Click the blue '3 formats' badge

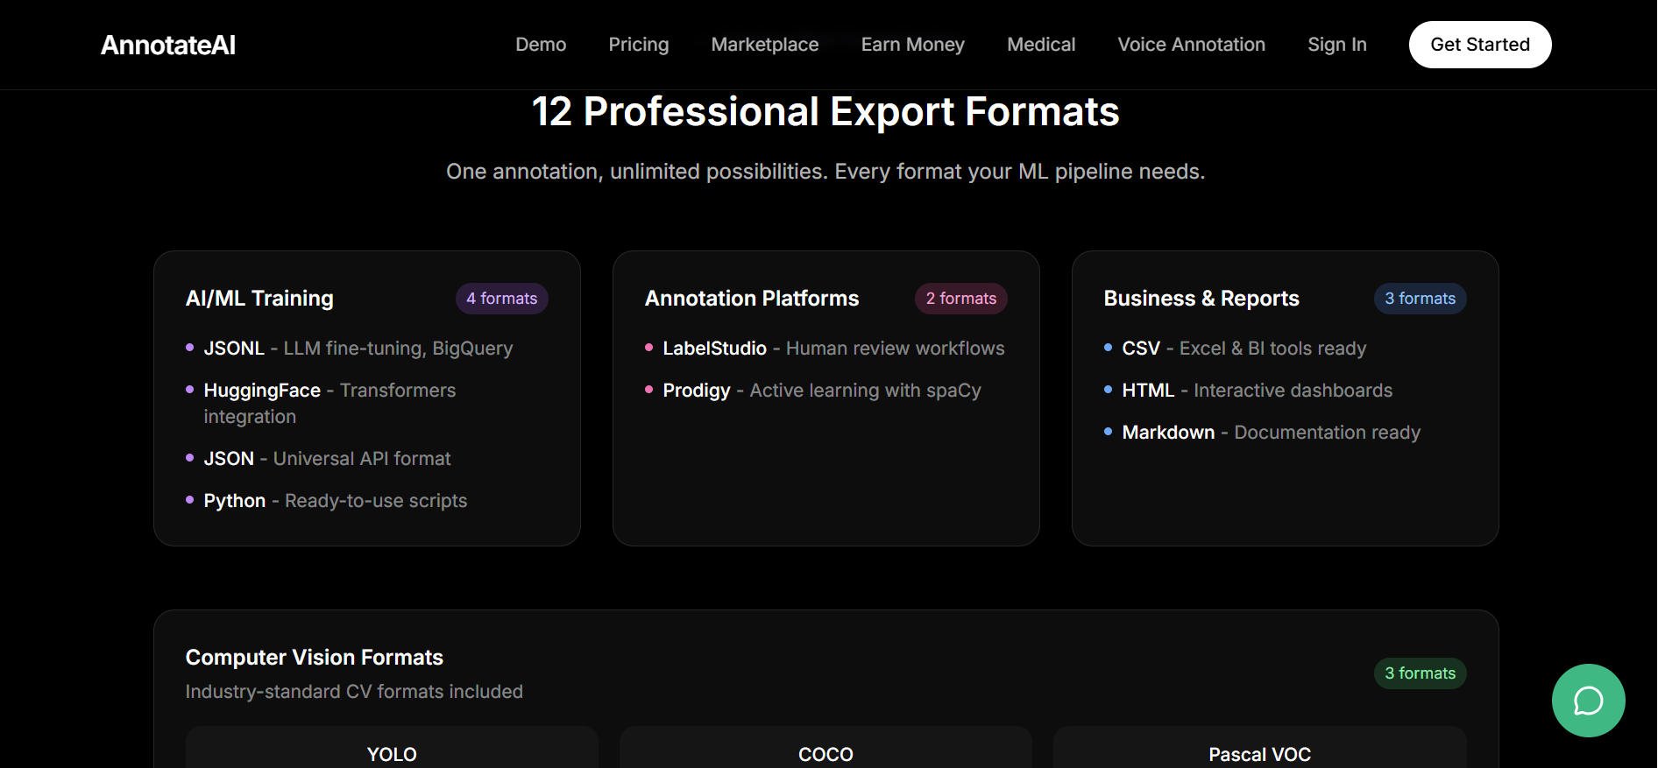(x=1421, y=299)
